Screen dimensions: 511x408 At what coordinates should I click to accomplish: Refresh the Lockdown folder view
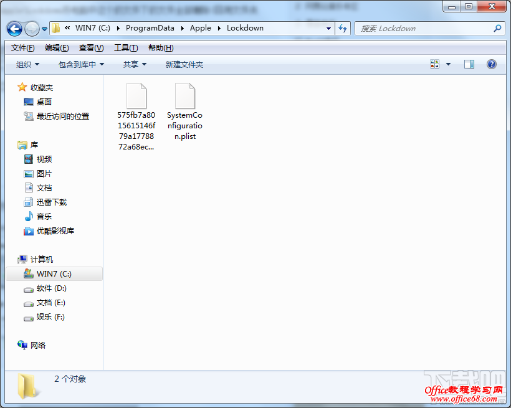click(343, 29)
